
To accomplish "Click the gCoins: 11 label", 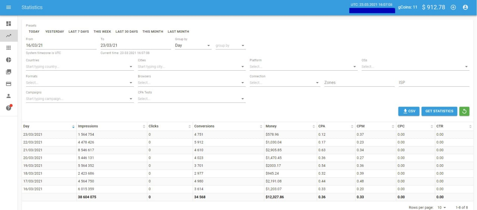I will click(408, 7).
